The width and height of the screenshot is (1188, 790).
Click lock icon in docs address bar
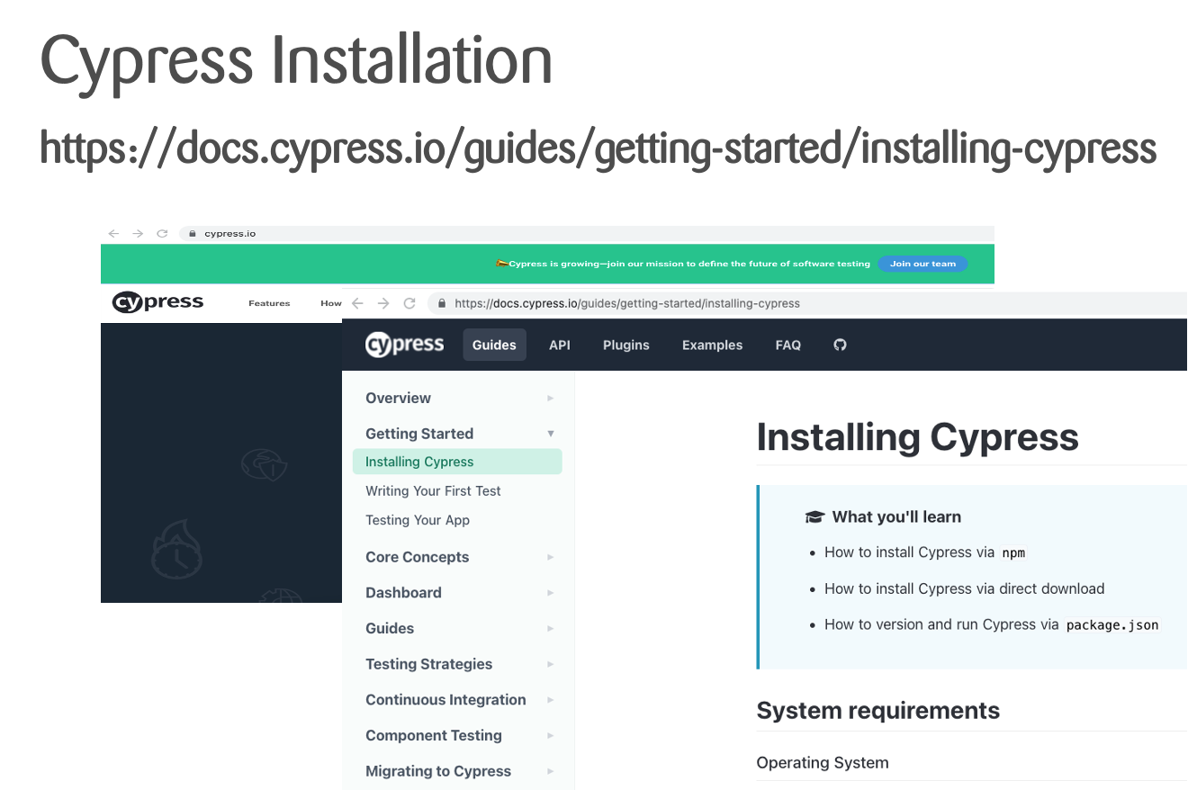442,304
